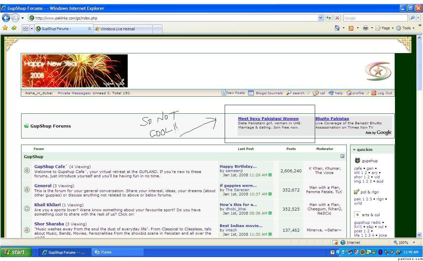Open the GupShup Cafe forum link
Image resolution: width=423 pixels, height=261 pixels.
pos(50,166)
